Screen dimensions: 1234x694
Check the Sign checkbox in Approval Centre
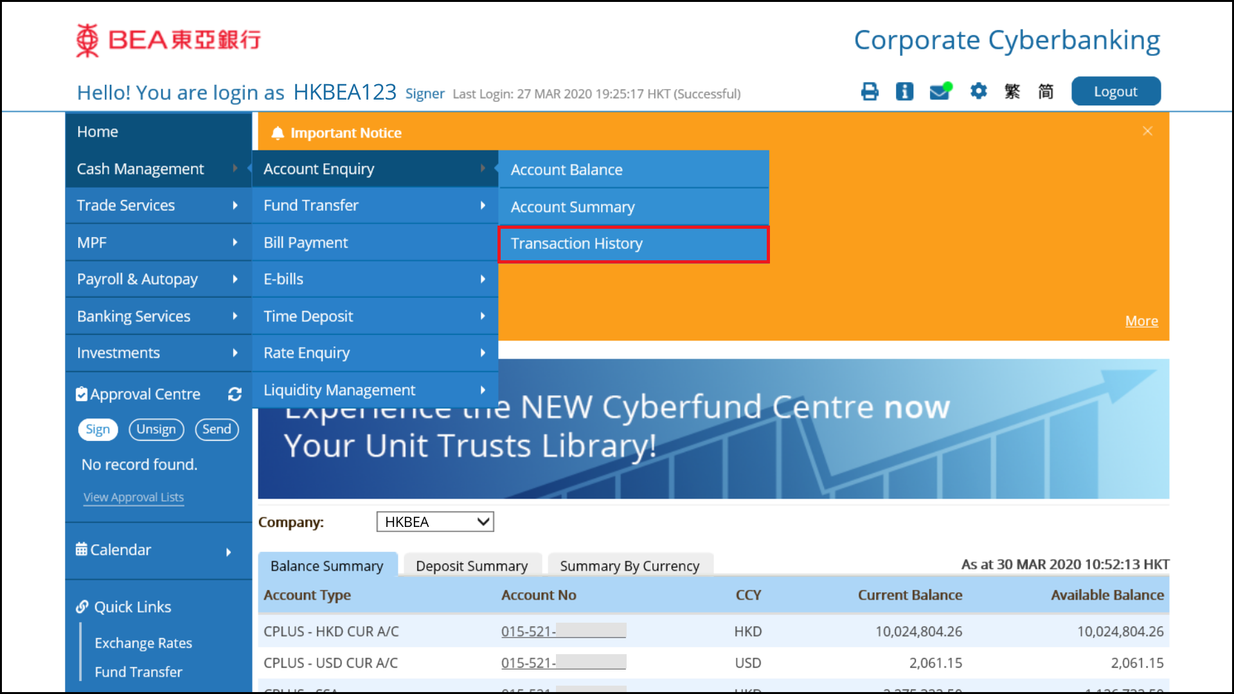(98, 428)
